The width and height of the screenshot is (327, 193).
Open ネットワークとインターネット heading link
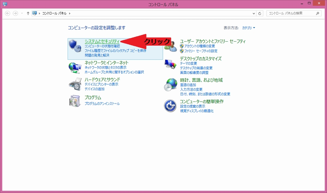click(106, 63)
